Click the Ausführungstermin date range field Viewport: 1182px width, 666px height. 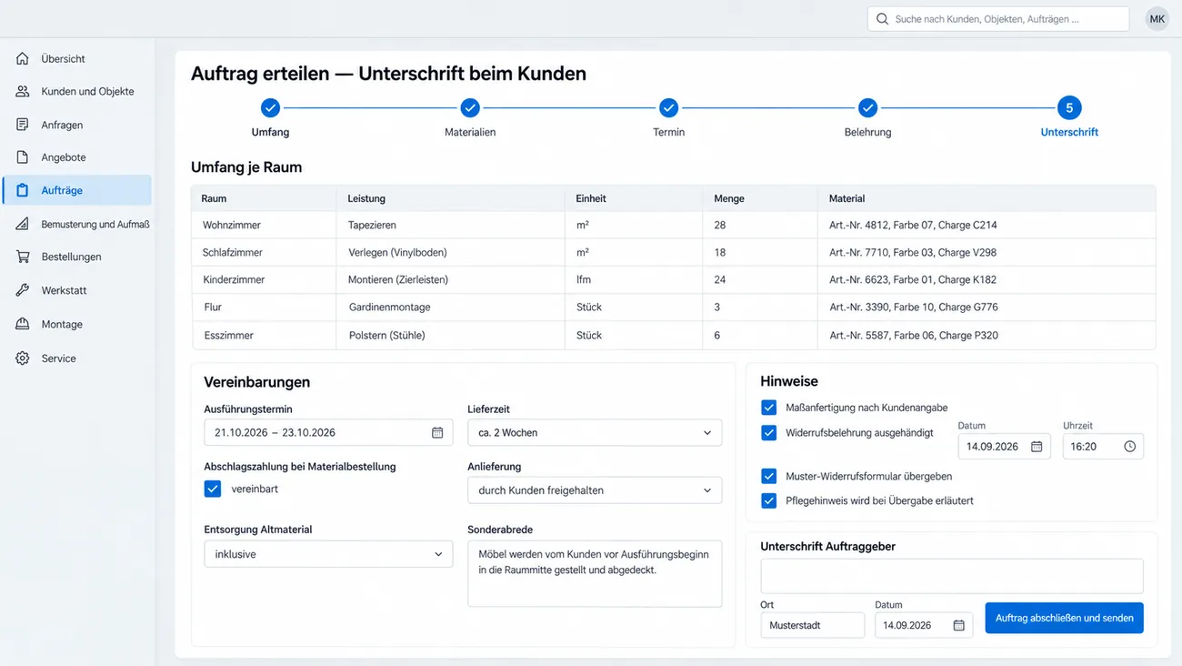coord(328,432)
